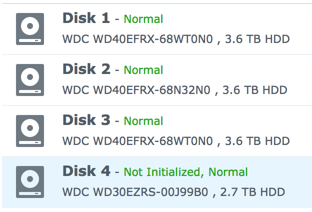Click the Disk 3 hard drive icon
312x212 pixels.
(x=30, y=131)
